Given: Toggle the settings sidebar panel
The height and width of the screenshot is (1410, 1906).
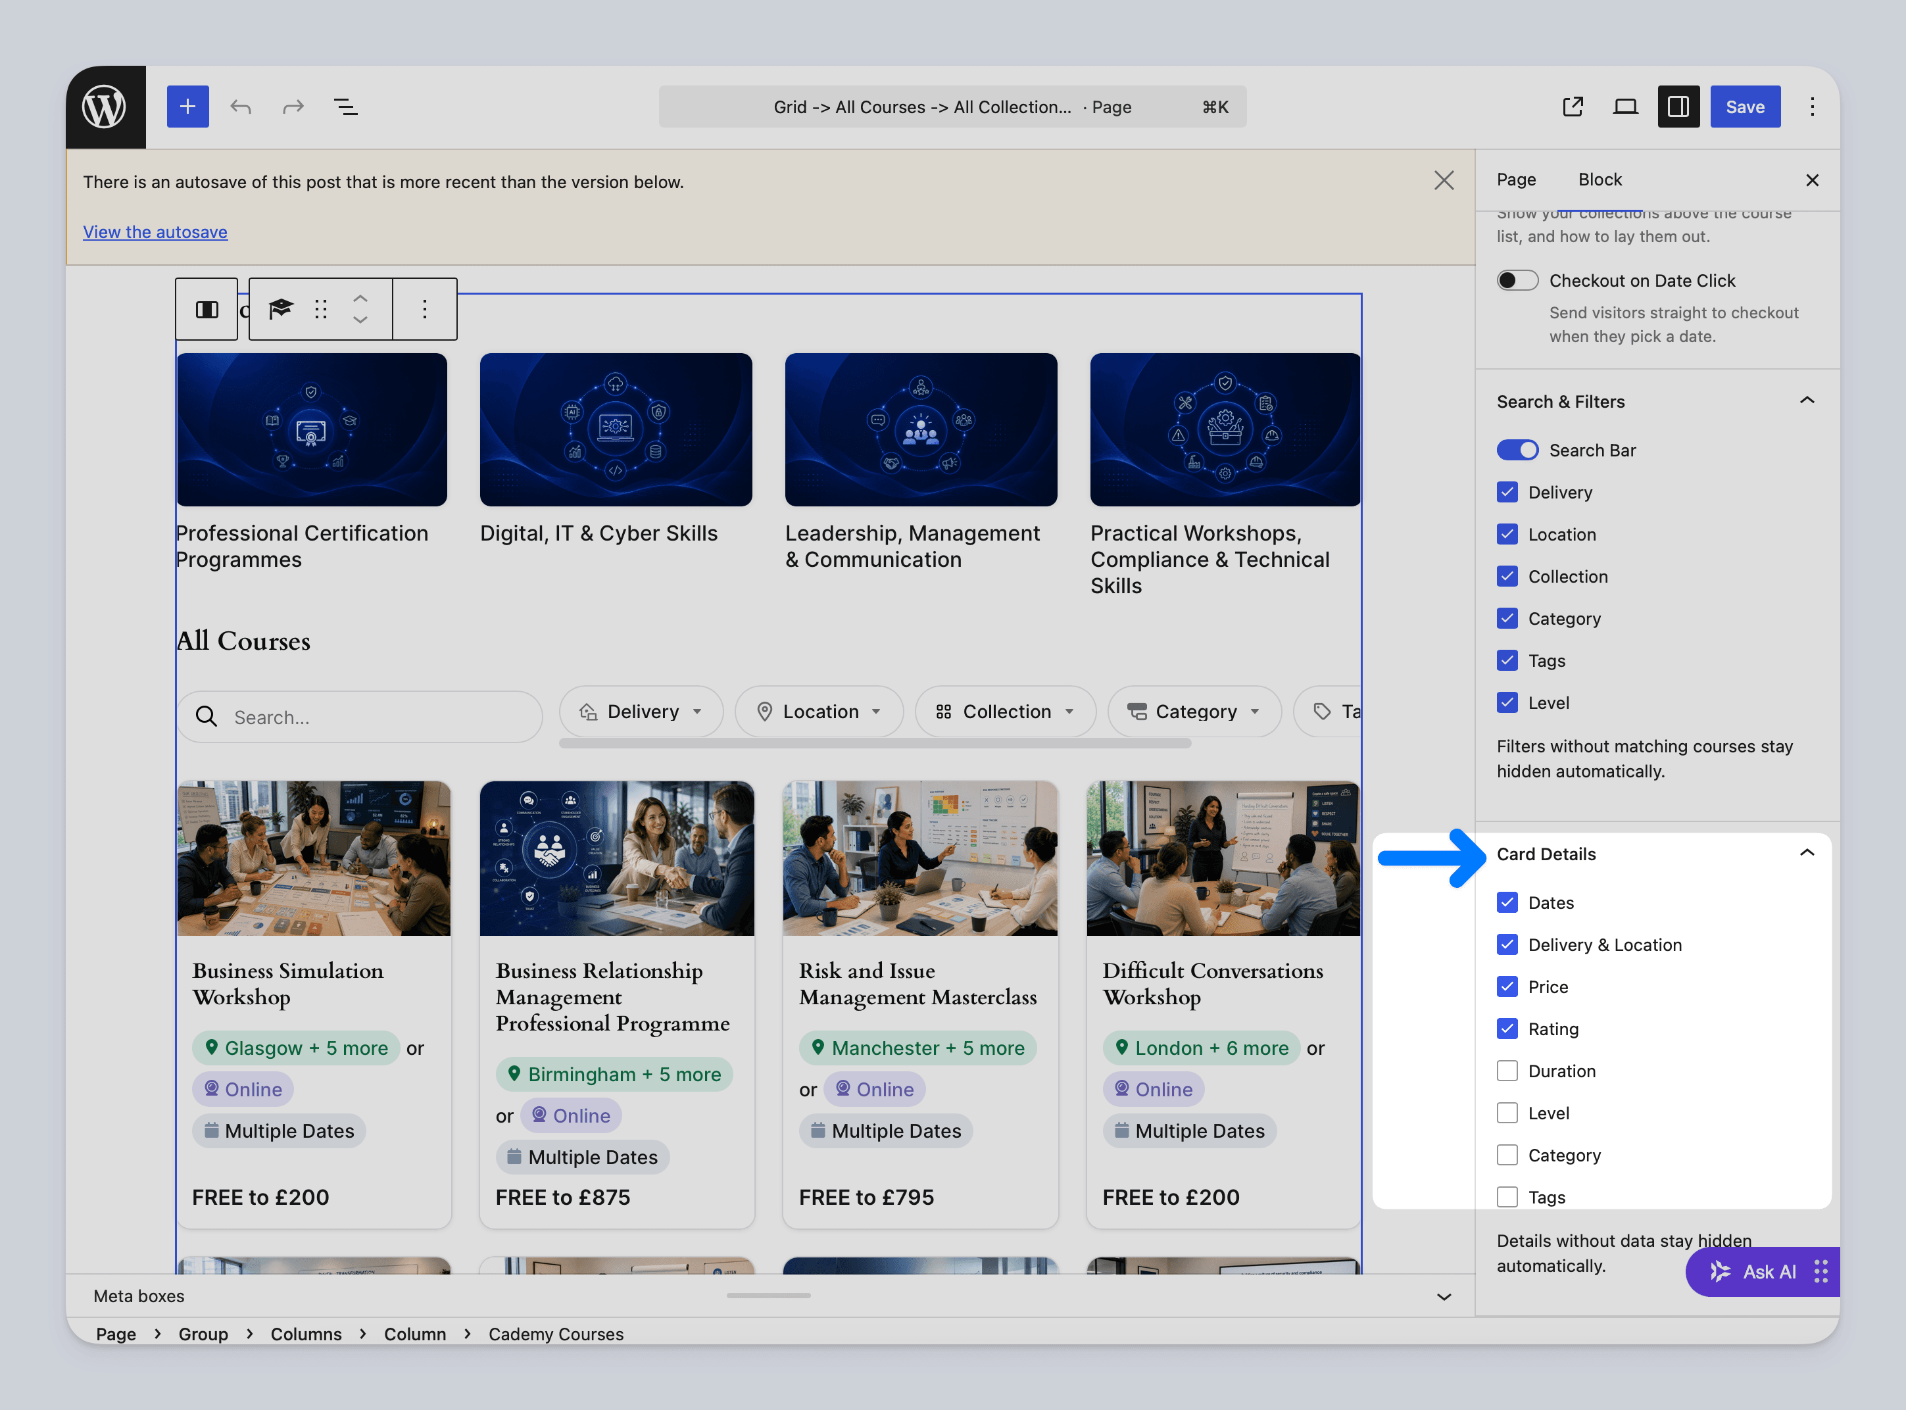Looking at the screenshot, I should point(1678,107).
